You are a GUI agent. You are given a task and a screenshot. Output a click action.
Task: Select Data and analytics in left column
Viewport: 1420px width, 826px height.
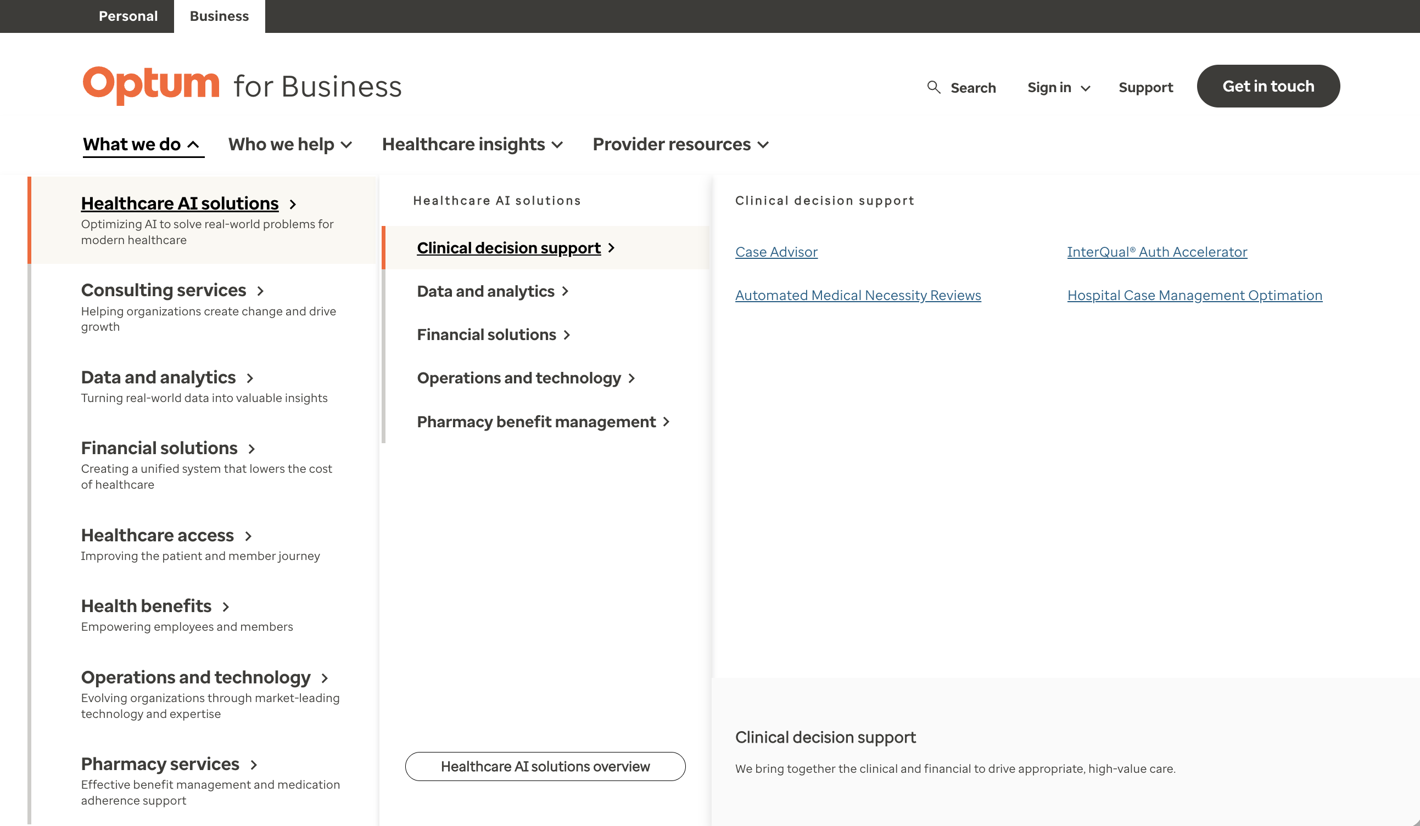[158, 377]
